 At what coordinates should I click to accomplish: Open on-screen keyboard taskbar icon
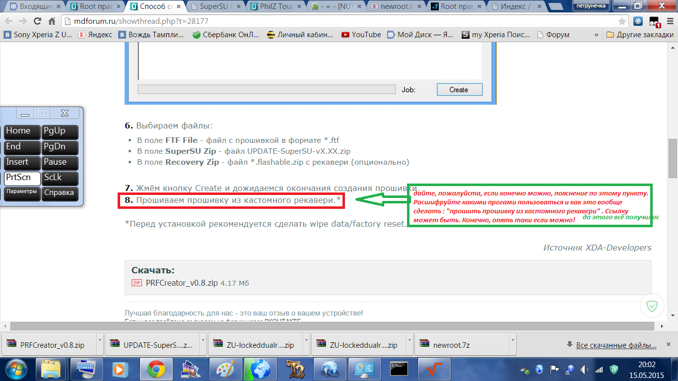[86, 369]
